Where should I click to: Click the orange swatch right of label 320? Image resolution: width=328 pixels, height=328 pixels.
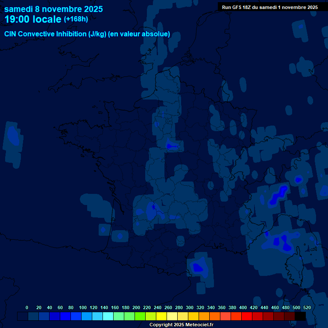tap(204, 316)
